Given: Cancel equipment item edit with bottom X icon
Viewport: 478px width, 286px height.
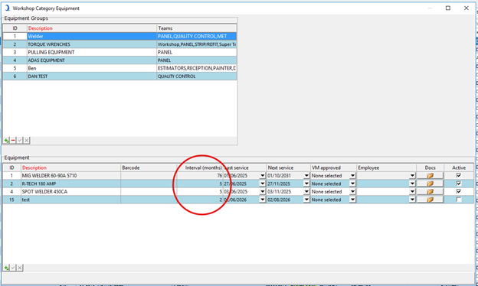Looking at the screenshot, I should (x=20, y=268).
